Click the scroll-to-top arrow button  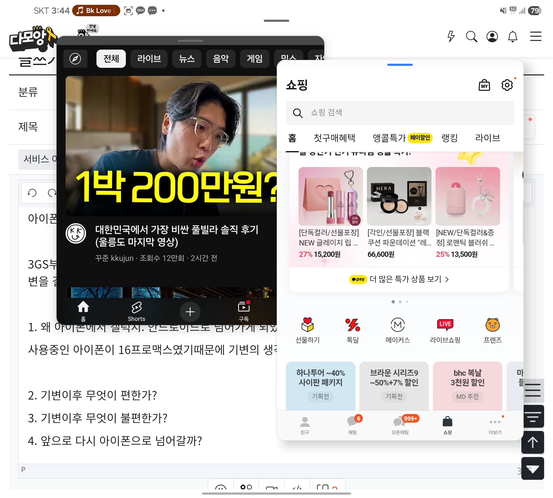tap(532, 442)
